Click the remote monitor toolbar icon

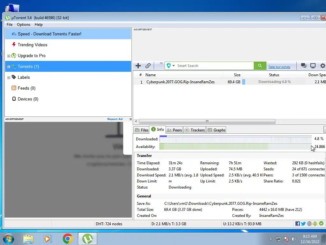tap(313, 66)
